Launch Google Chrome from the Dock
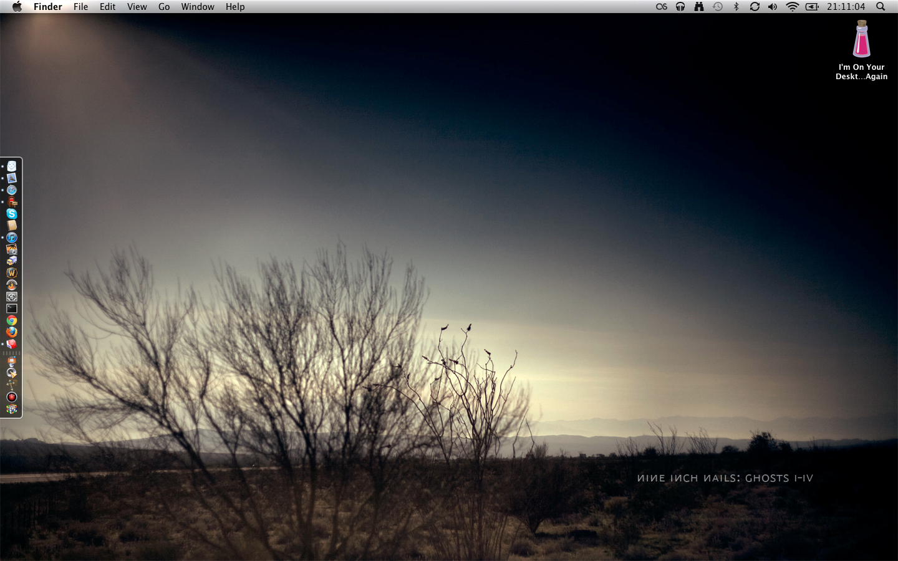This screenshot has height=561, width=898. tap(12, 320)
